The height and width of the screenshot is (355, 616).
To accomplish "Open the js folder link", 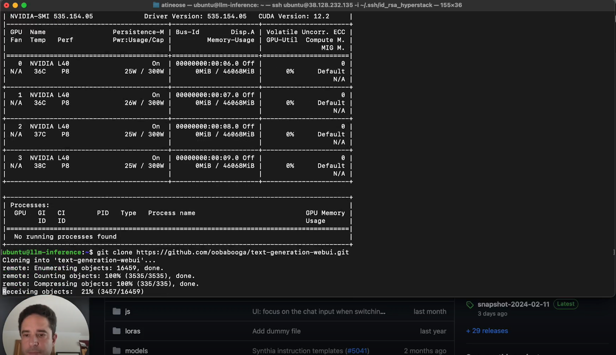I will [x=127, y=312].
